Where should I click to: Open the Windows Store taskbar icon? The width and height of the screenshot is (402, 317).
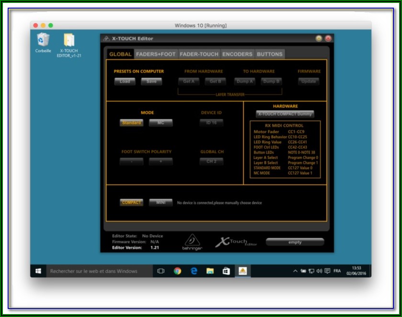click(x=226, y=271)
